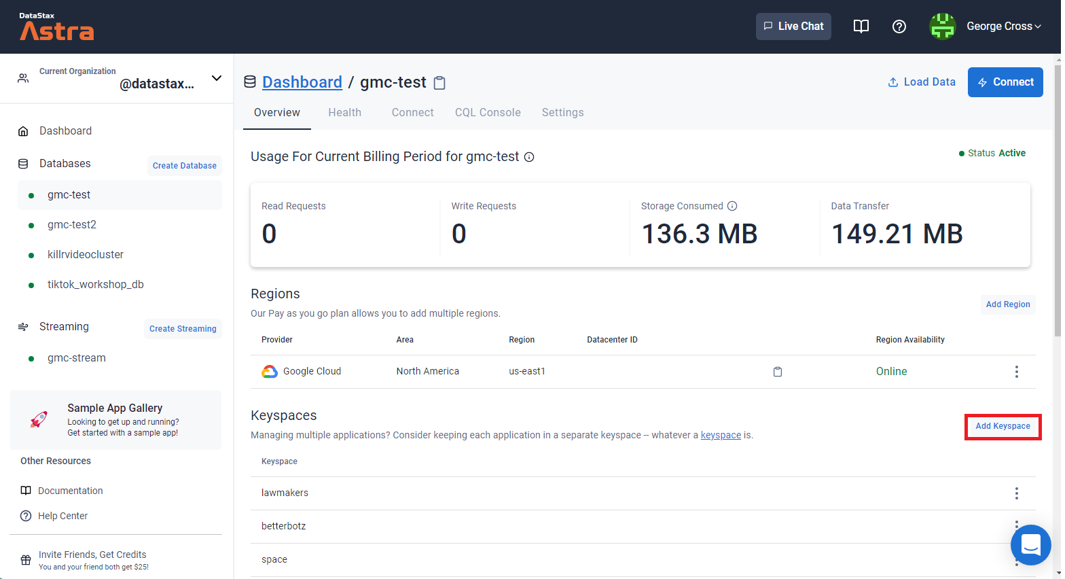The width and height of the screenshot is (1065, 579).
Task: Click the Live Chat button
Action: point(793,27)
